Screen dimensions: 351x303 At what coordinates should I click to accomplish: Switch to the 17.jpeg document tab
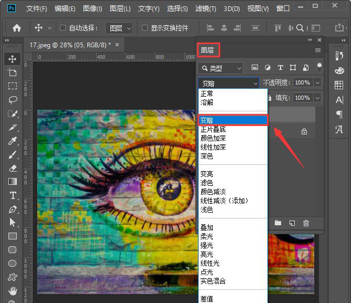[x=74, y=45]
